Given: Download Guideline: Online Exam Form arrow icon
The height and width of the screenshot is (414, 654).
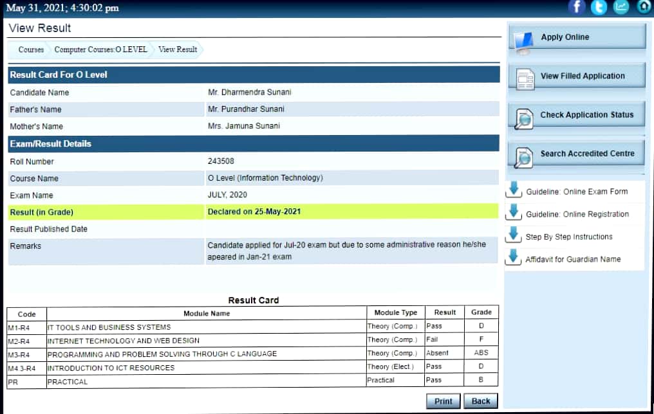Looking at the screenshot, I should click(x=514, y=190).
